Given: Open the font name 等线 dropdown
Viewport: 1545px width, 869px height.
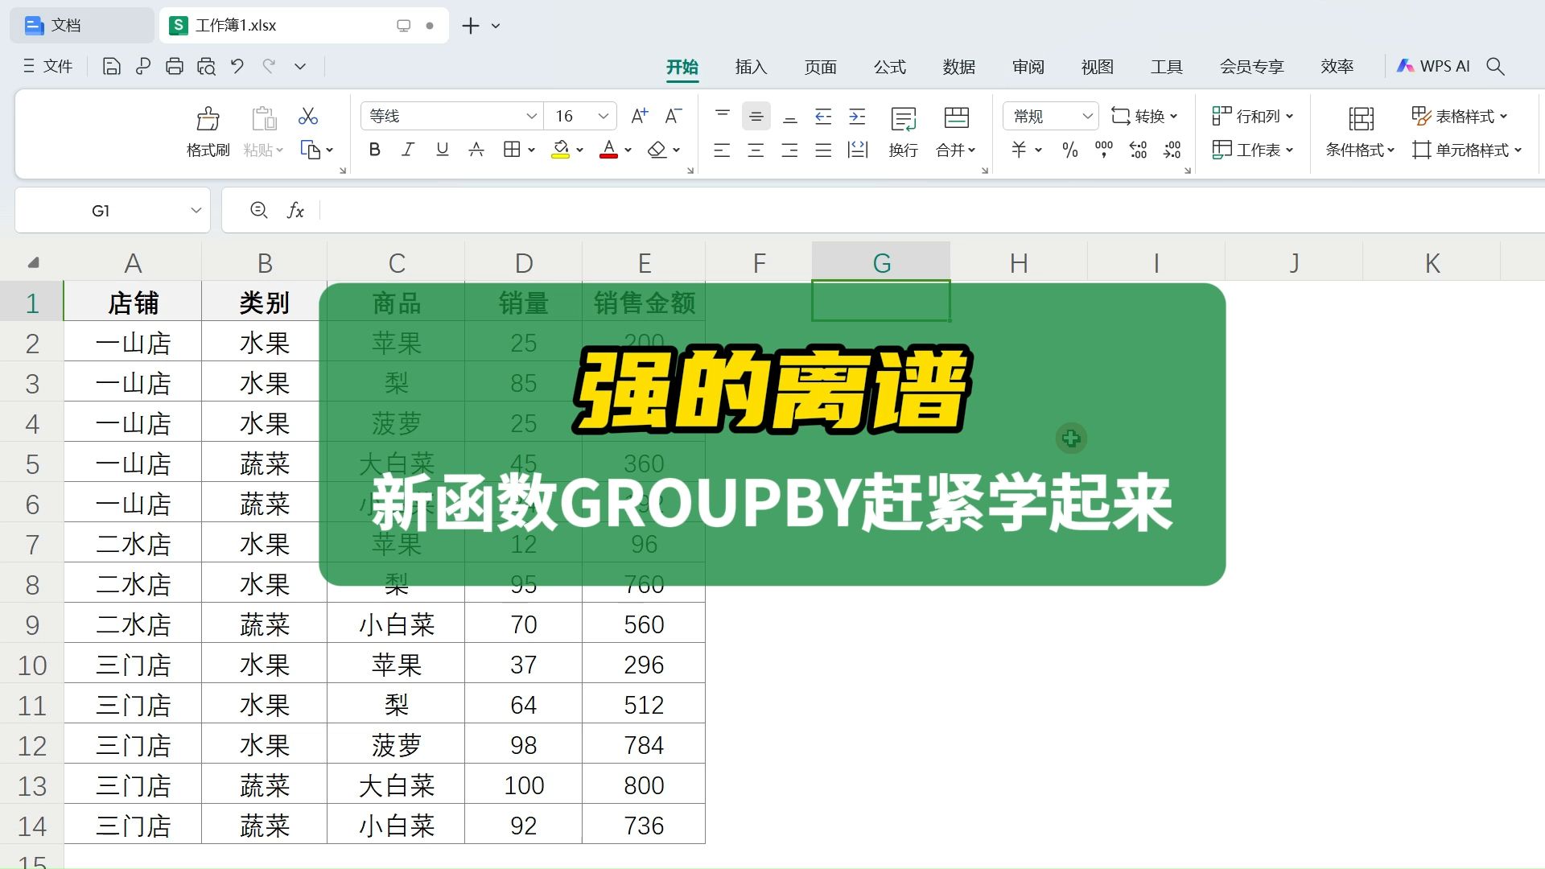Looking at the screenshot, I should pyautogui.click(x=531, y=117).
